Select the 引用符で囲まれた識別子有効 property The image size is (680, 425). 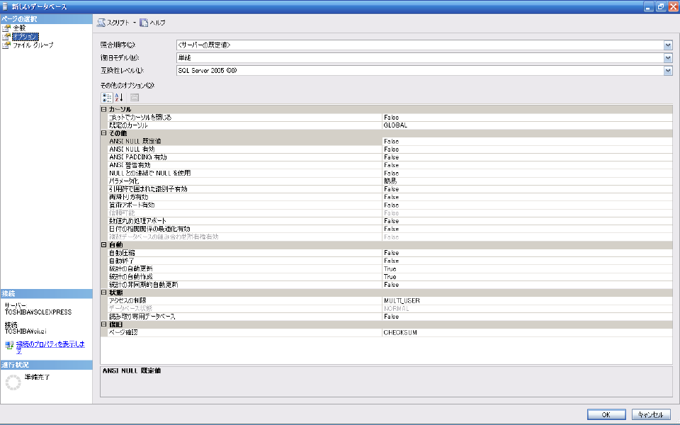[x=390, y=189]
